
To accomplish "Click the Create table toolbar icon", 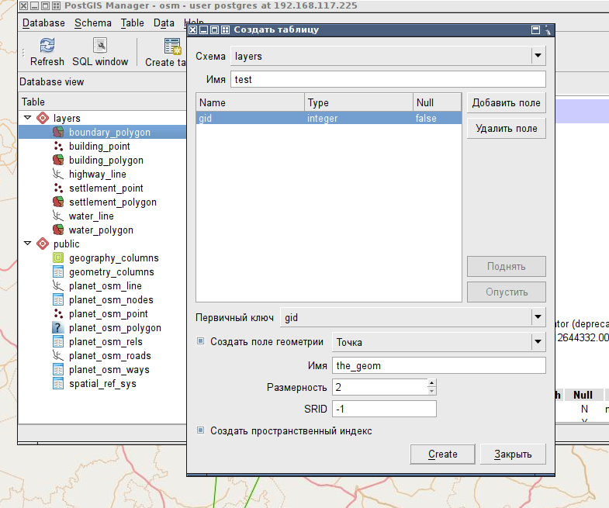I will pyautogui.click(x=172, y=46).
